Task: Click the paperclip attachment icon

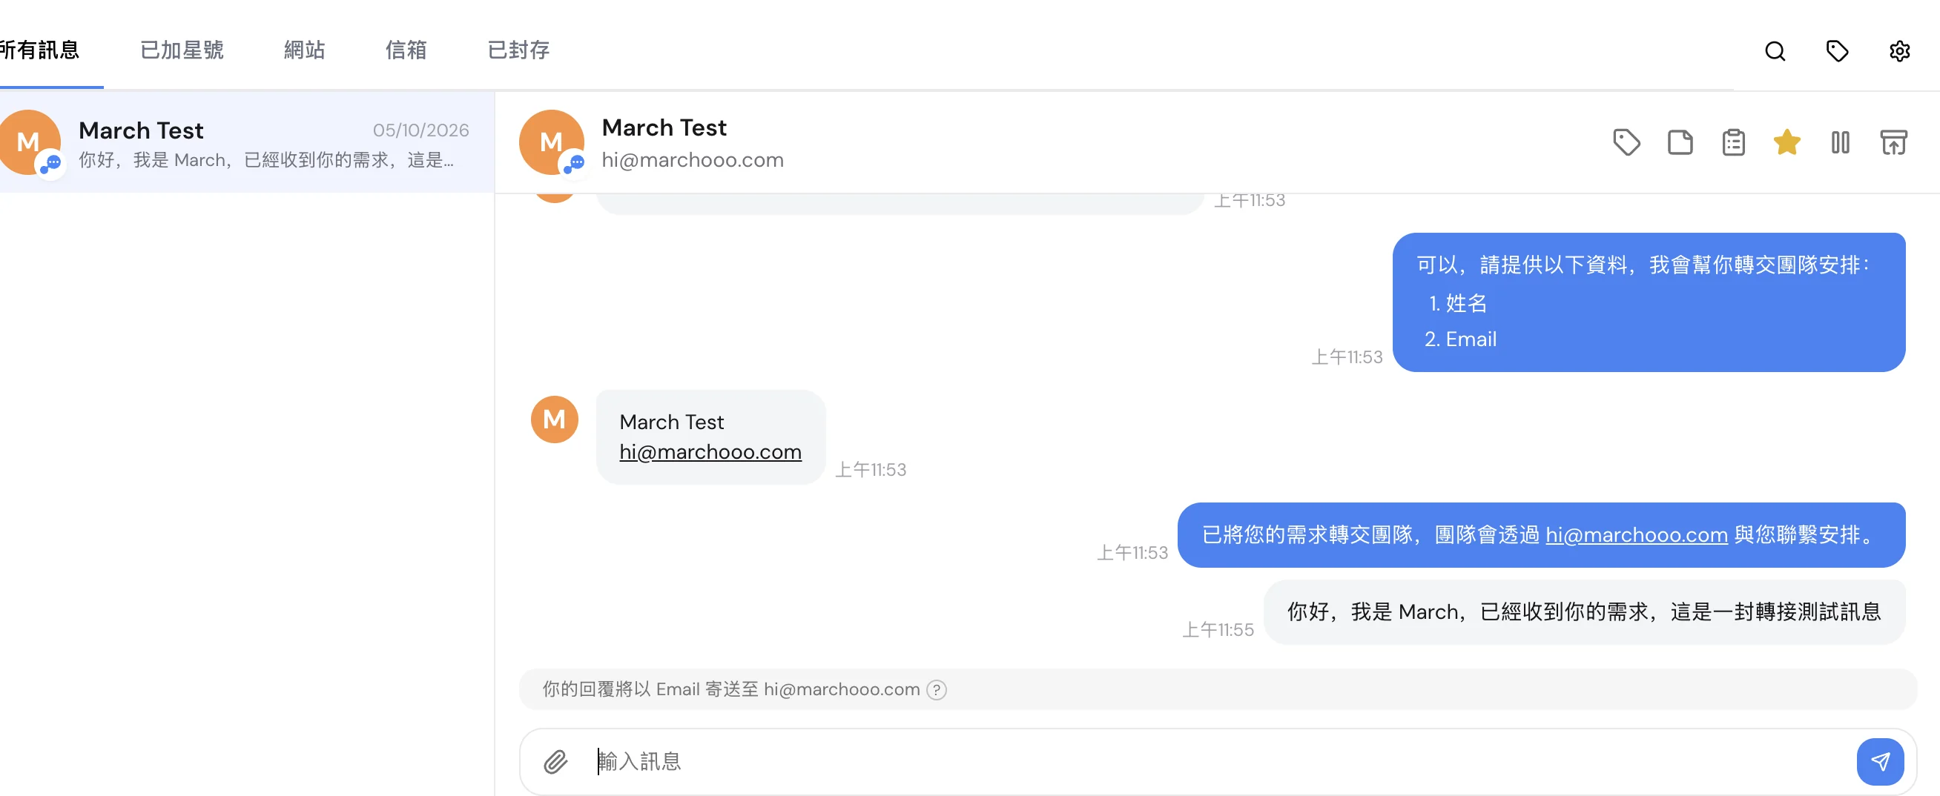Action: tap(555, 761)
